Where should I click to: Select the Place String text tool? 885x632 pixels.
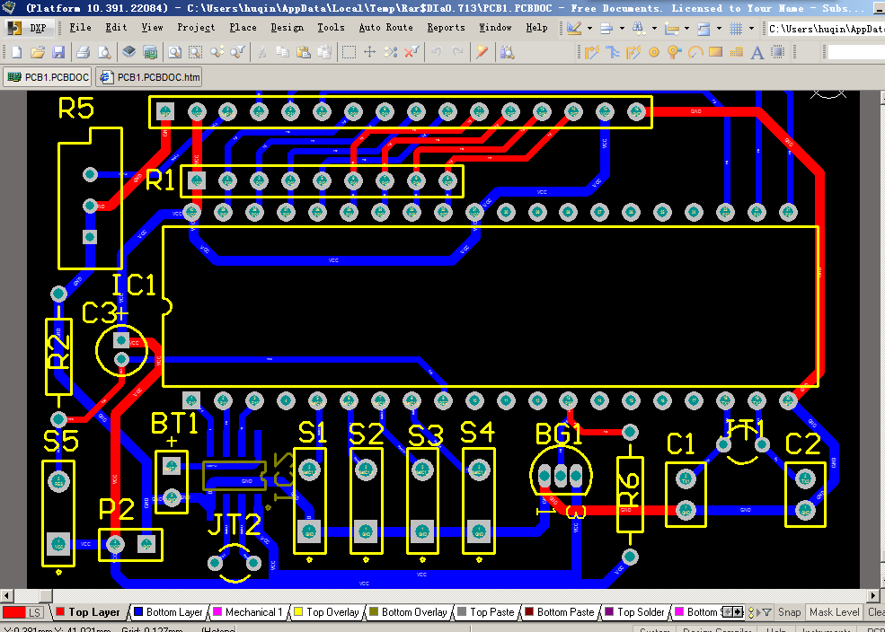pyautogui.click(x=757, y=52)
